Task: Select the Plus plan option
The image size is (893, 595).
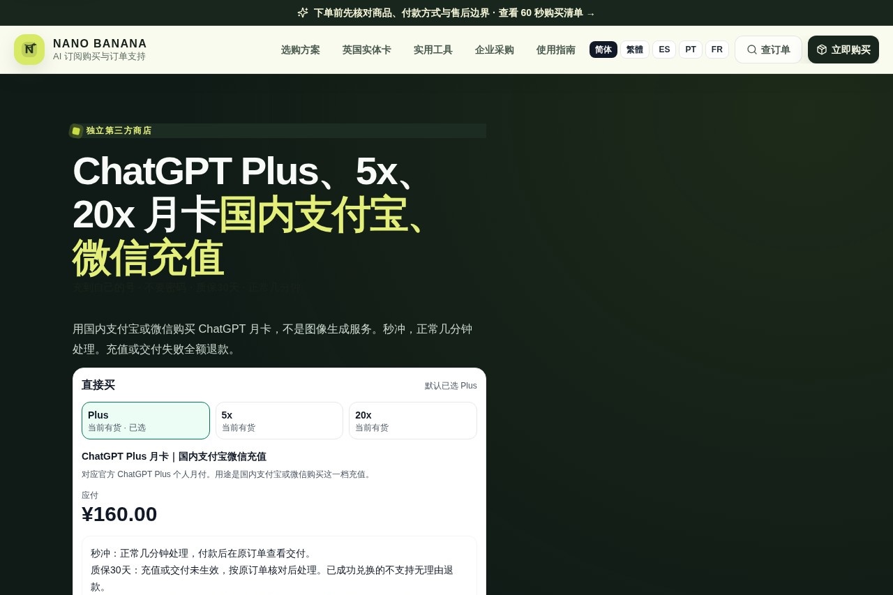Action: click(x=146, y=421)
